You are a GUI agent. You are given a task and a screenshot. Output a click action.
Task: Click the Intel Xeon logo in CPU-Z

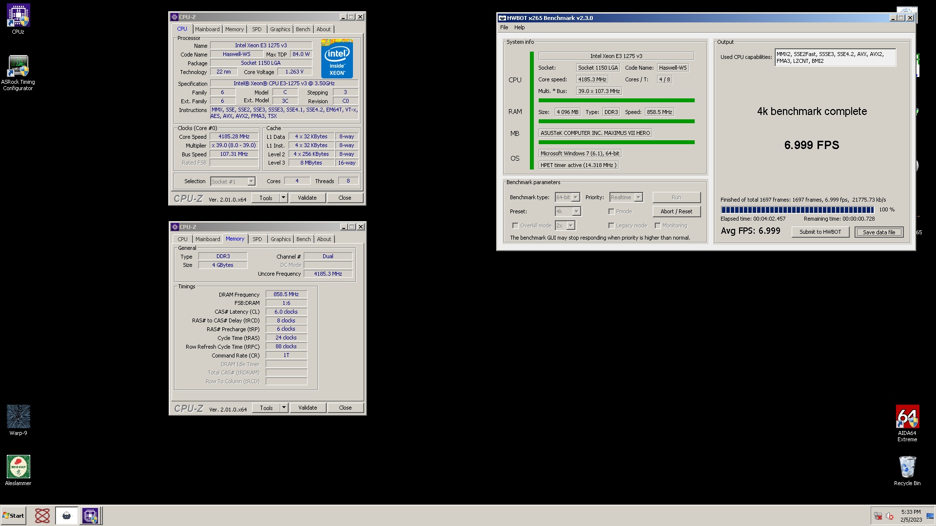pyautogui.click(x=337, y=58)
